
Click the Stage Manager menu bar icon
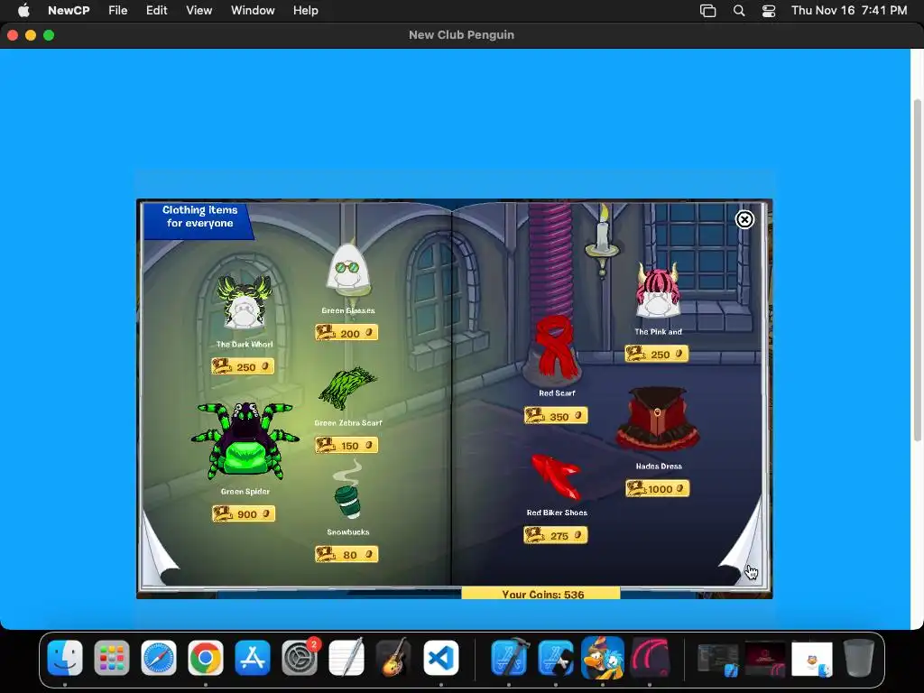707,11
